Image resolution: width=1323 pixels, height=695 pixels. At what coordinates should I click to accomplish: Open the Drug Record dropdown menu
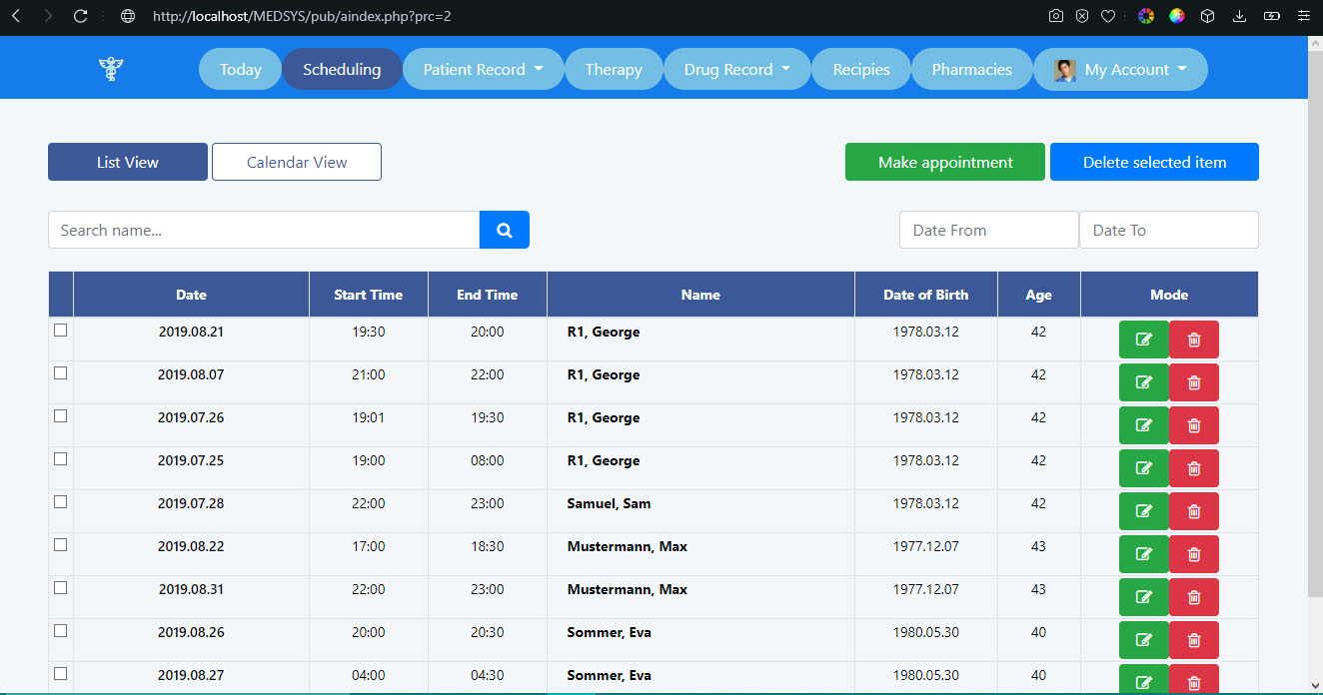click(x=737, y=69)
